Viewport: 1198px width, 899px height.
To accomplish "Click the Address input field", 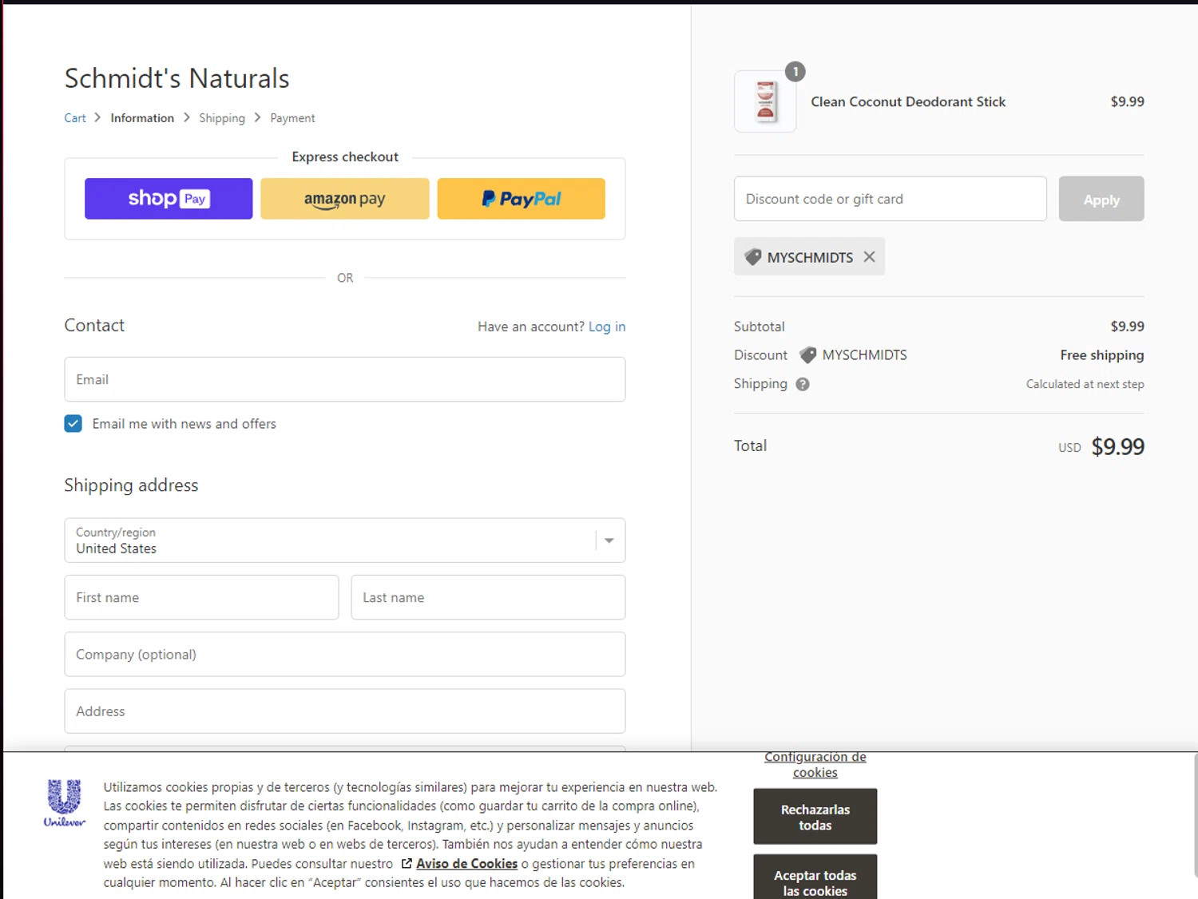I will pos(345,711).
